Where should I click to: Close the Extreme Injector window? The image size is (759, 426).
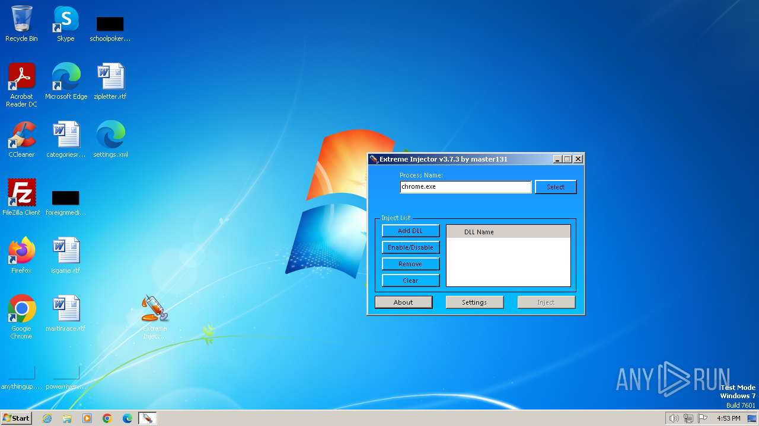point(578,159)
